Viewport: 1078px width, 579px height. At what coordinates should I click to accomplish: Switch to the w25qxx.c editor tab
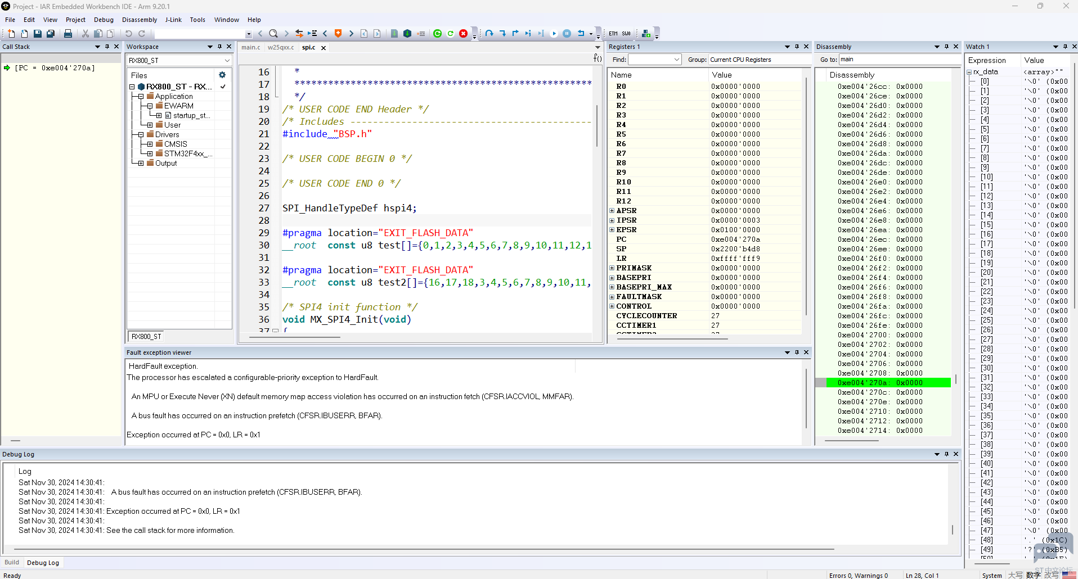[281, 47]
